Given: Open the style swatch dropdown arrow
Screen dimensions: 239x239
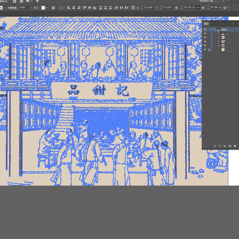Looking at the screenshot, I should pyautogui.click(x=47, y=8).
